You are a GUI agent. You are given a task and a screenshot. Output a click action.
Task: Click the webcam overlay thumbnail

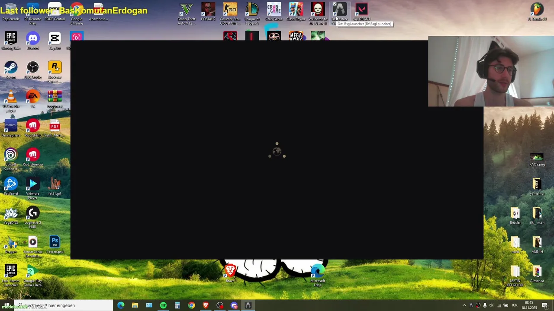point(491,71)
